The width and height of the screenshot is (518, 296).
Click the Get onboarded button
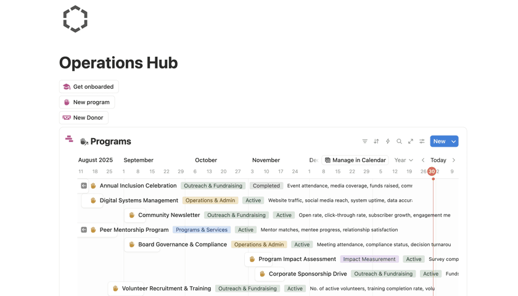pyautogui.click(x=89, y=87)
